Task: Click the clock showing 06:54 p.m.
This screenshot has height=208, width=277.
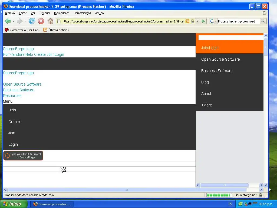Action: pyautogui.click(x=266, y=204)
